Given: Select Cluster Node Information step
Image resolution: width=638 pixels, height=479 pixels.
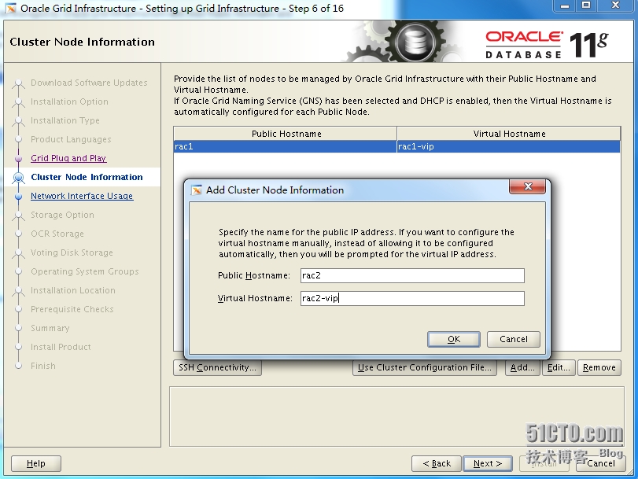Looking at the screenshot, I should click(x=87, y=178).
